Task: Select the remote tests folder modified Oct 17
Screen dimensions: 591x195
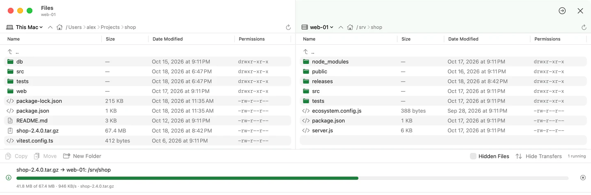Action: (x=443, y=101)
